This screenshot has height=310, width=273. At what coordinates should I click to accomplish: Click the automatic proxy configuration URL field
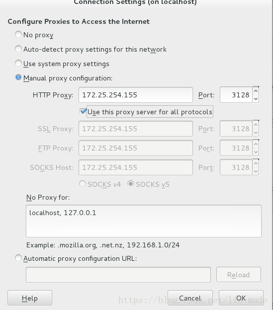coord(118,275)
